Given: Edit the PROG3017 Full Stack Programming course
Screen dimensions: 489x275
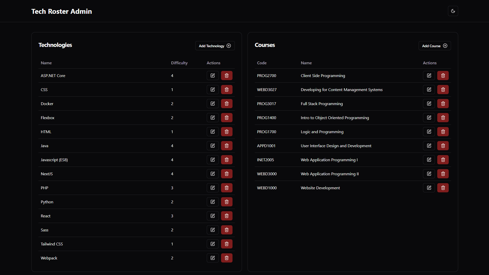Looking at the screenshot, I should [429, 104].
